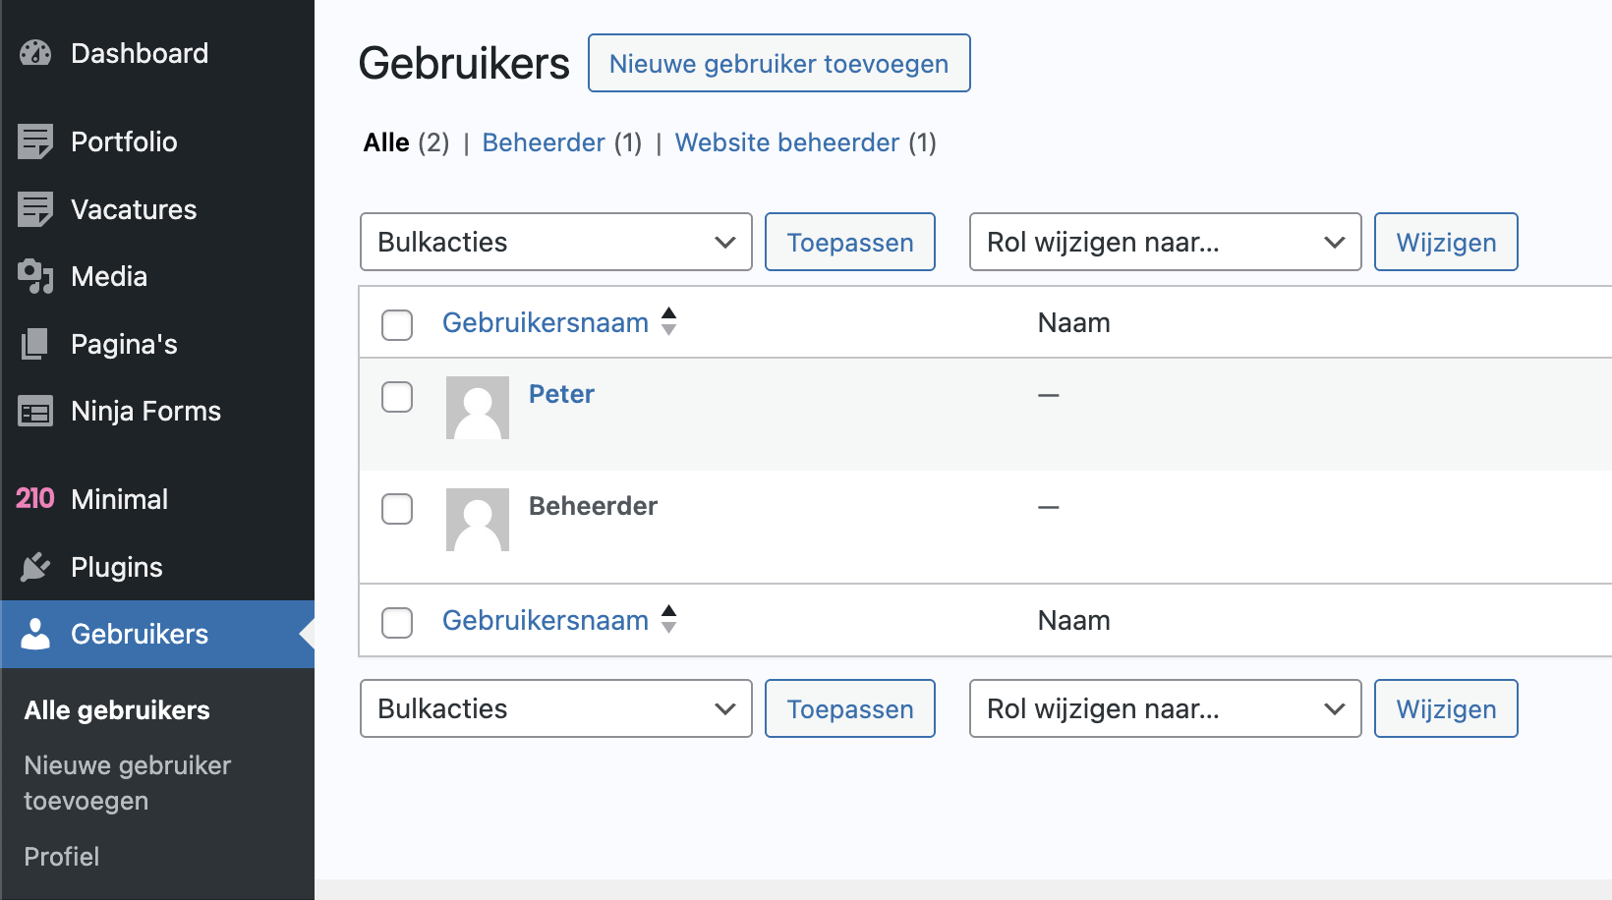Image resolution: width=1612 pixels, height=900 pixels.
Task: Tick the select-all checkbox in the table footer
Action: [x=397, y=622]
